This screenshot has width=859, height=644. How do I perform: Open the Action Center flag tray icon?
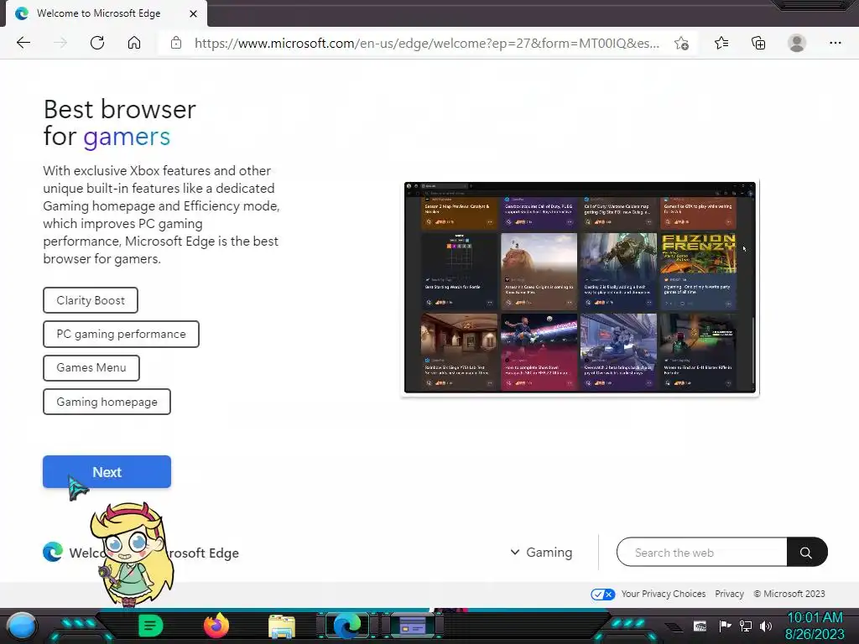point(726,626)
